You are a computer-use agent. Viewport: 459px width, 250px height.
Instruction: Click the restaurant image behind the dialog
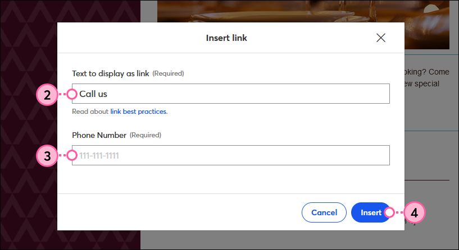tap(303, 11)
